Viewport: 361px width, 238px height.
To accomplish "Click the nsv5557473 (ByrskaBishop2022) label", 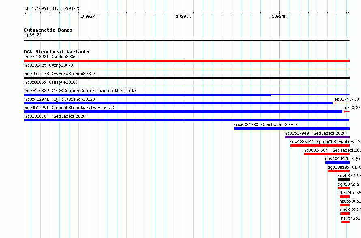I will (x=60, y=74).
